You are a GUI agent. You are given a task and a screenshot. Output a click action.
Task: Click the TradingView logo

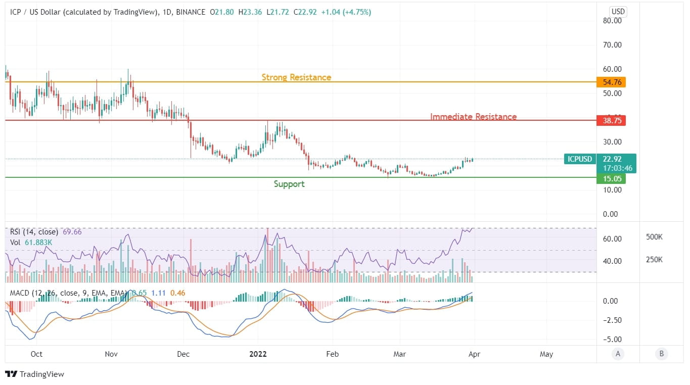(34, 374)
